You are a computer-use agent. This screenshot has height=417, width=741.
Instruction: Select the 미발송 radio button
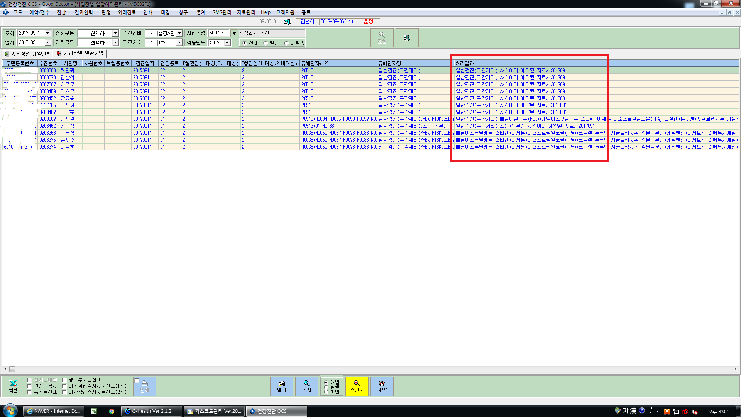pyautogui.click(x=286, y=43)
